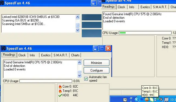The width and height of the screenshot is (176, 102).
Task: Click log scroll-up arrow in front window
Action: pyautogui.click(x=79, y=62)
